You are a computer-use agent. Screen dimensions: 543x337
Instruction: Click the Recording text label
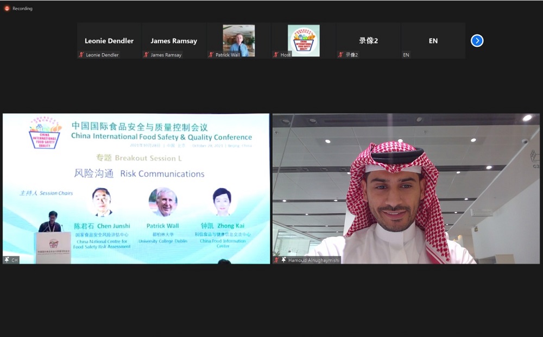pos(23,8)
